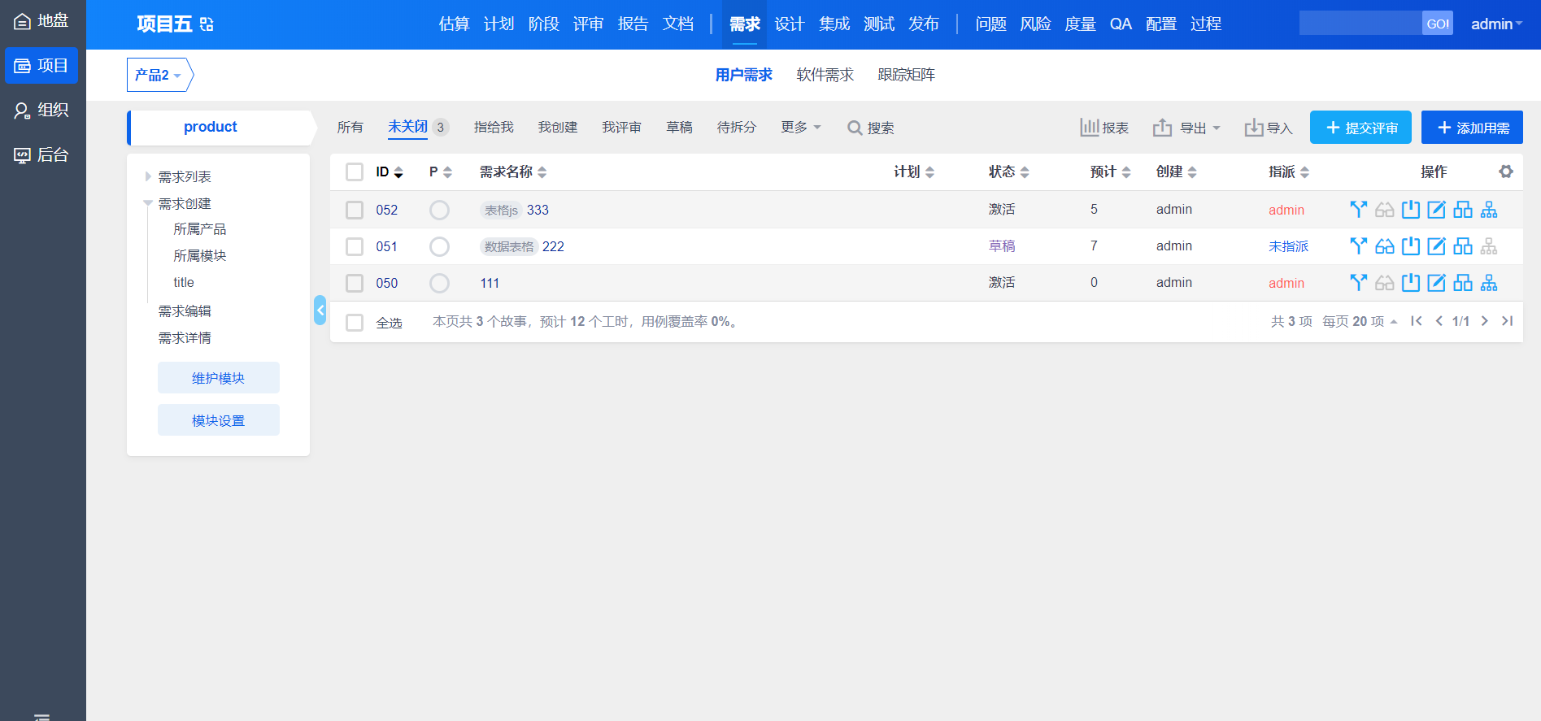This screenshot has width=1541, height=721.
Task: Expand the 更多 filter dropdown
Action: pos(801,128)
